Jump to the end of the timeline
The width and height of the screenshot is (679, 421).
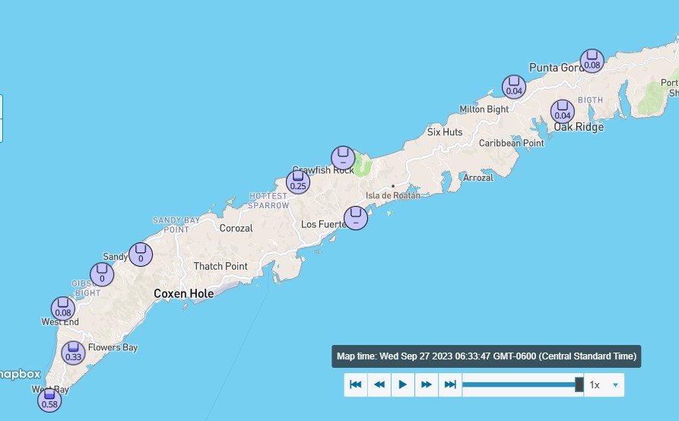tap(450, 385)
